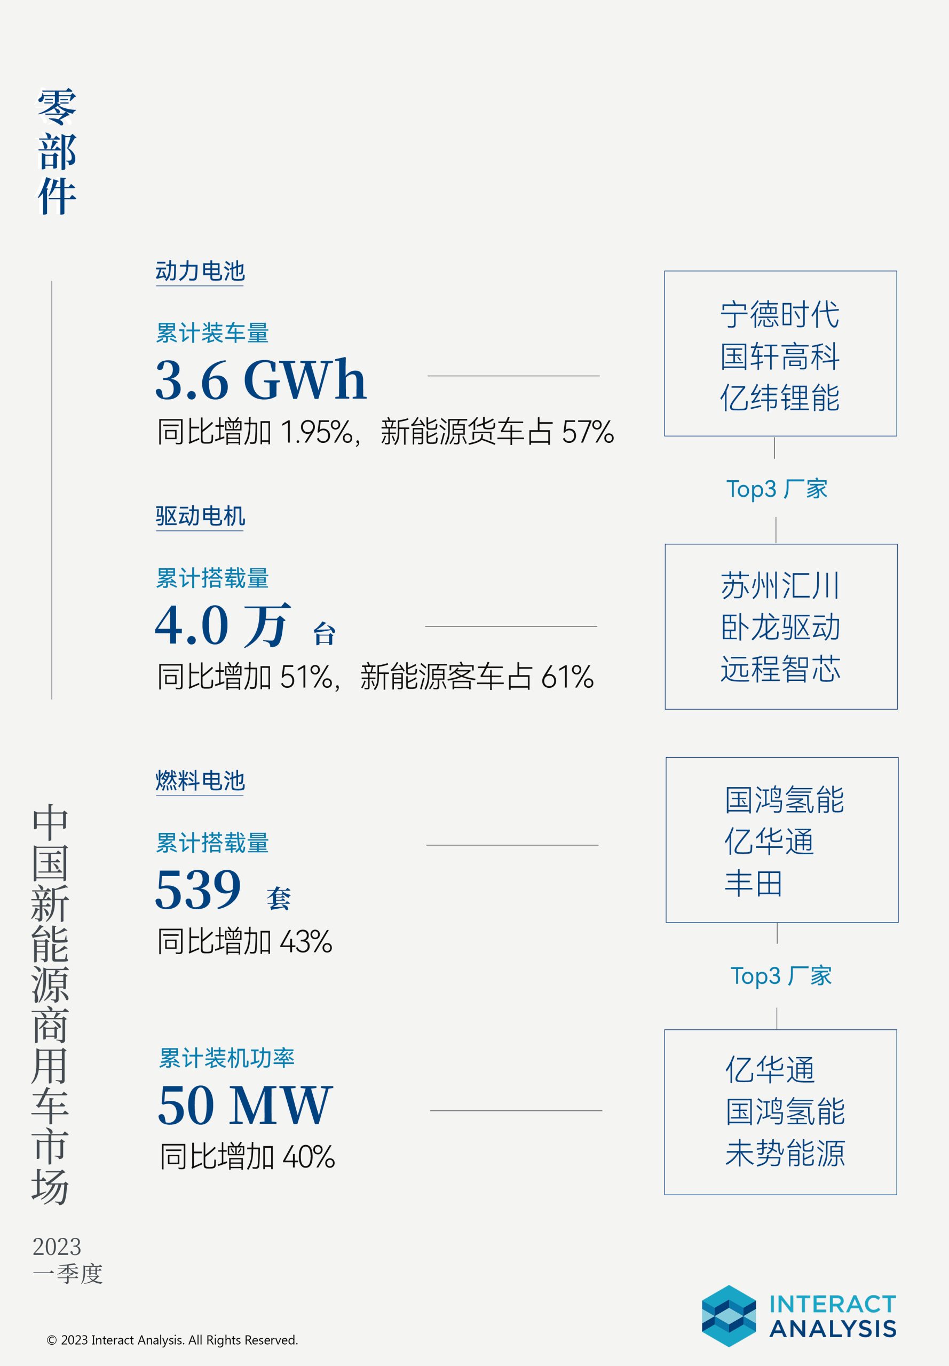Select the 驱动电机 section heading

coord(200,516)
